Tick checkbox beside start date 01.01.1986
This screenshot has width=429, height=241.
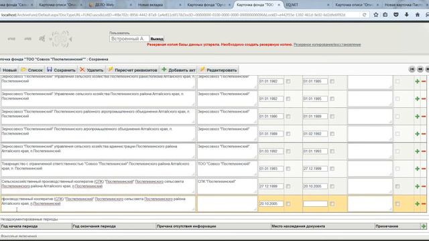point(288,116)
